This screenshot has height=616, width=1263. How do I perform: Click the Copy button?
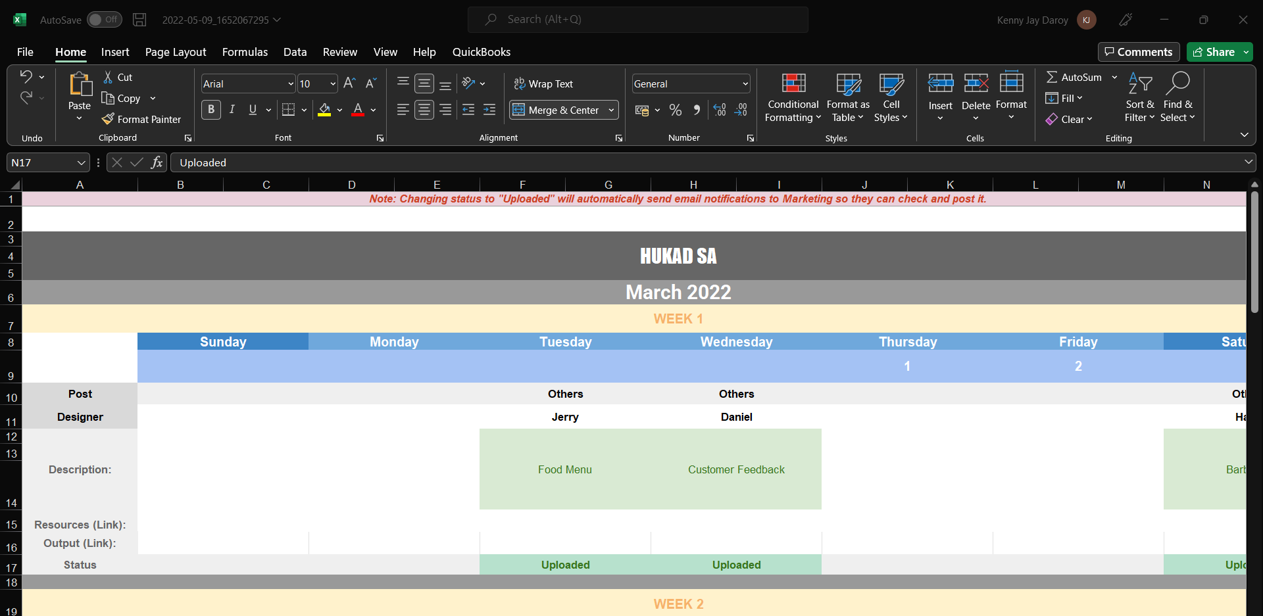coord(122,98)
